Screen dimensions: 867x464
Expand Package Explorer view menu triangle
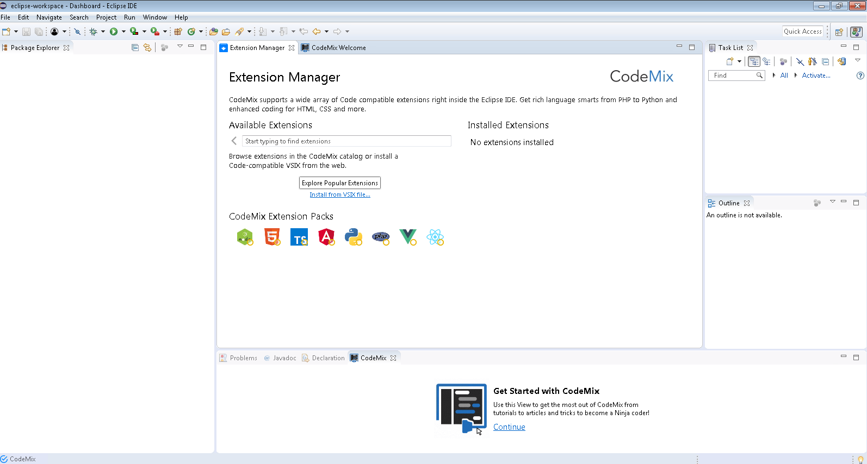pyautogui.click(x=180, y=47)
